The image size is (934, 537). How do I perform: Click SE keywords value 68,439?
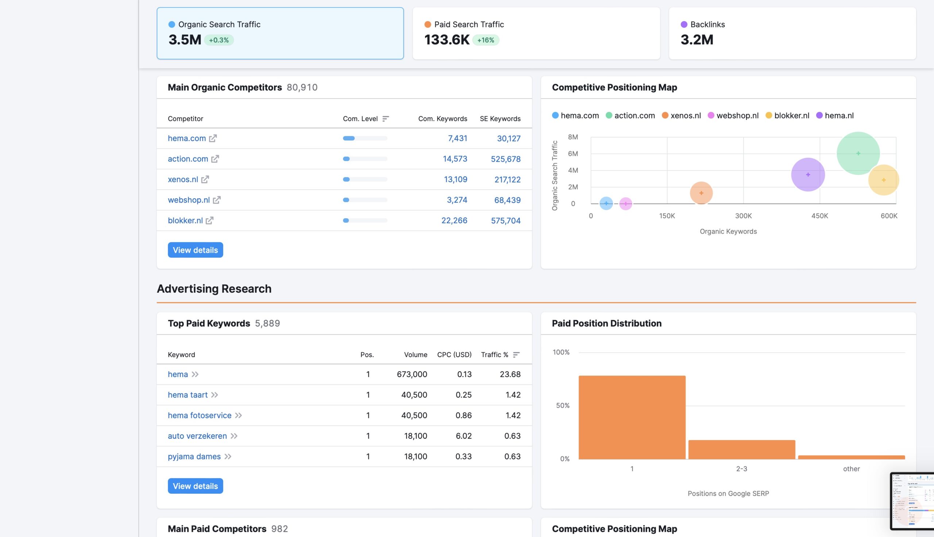507,200
